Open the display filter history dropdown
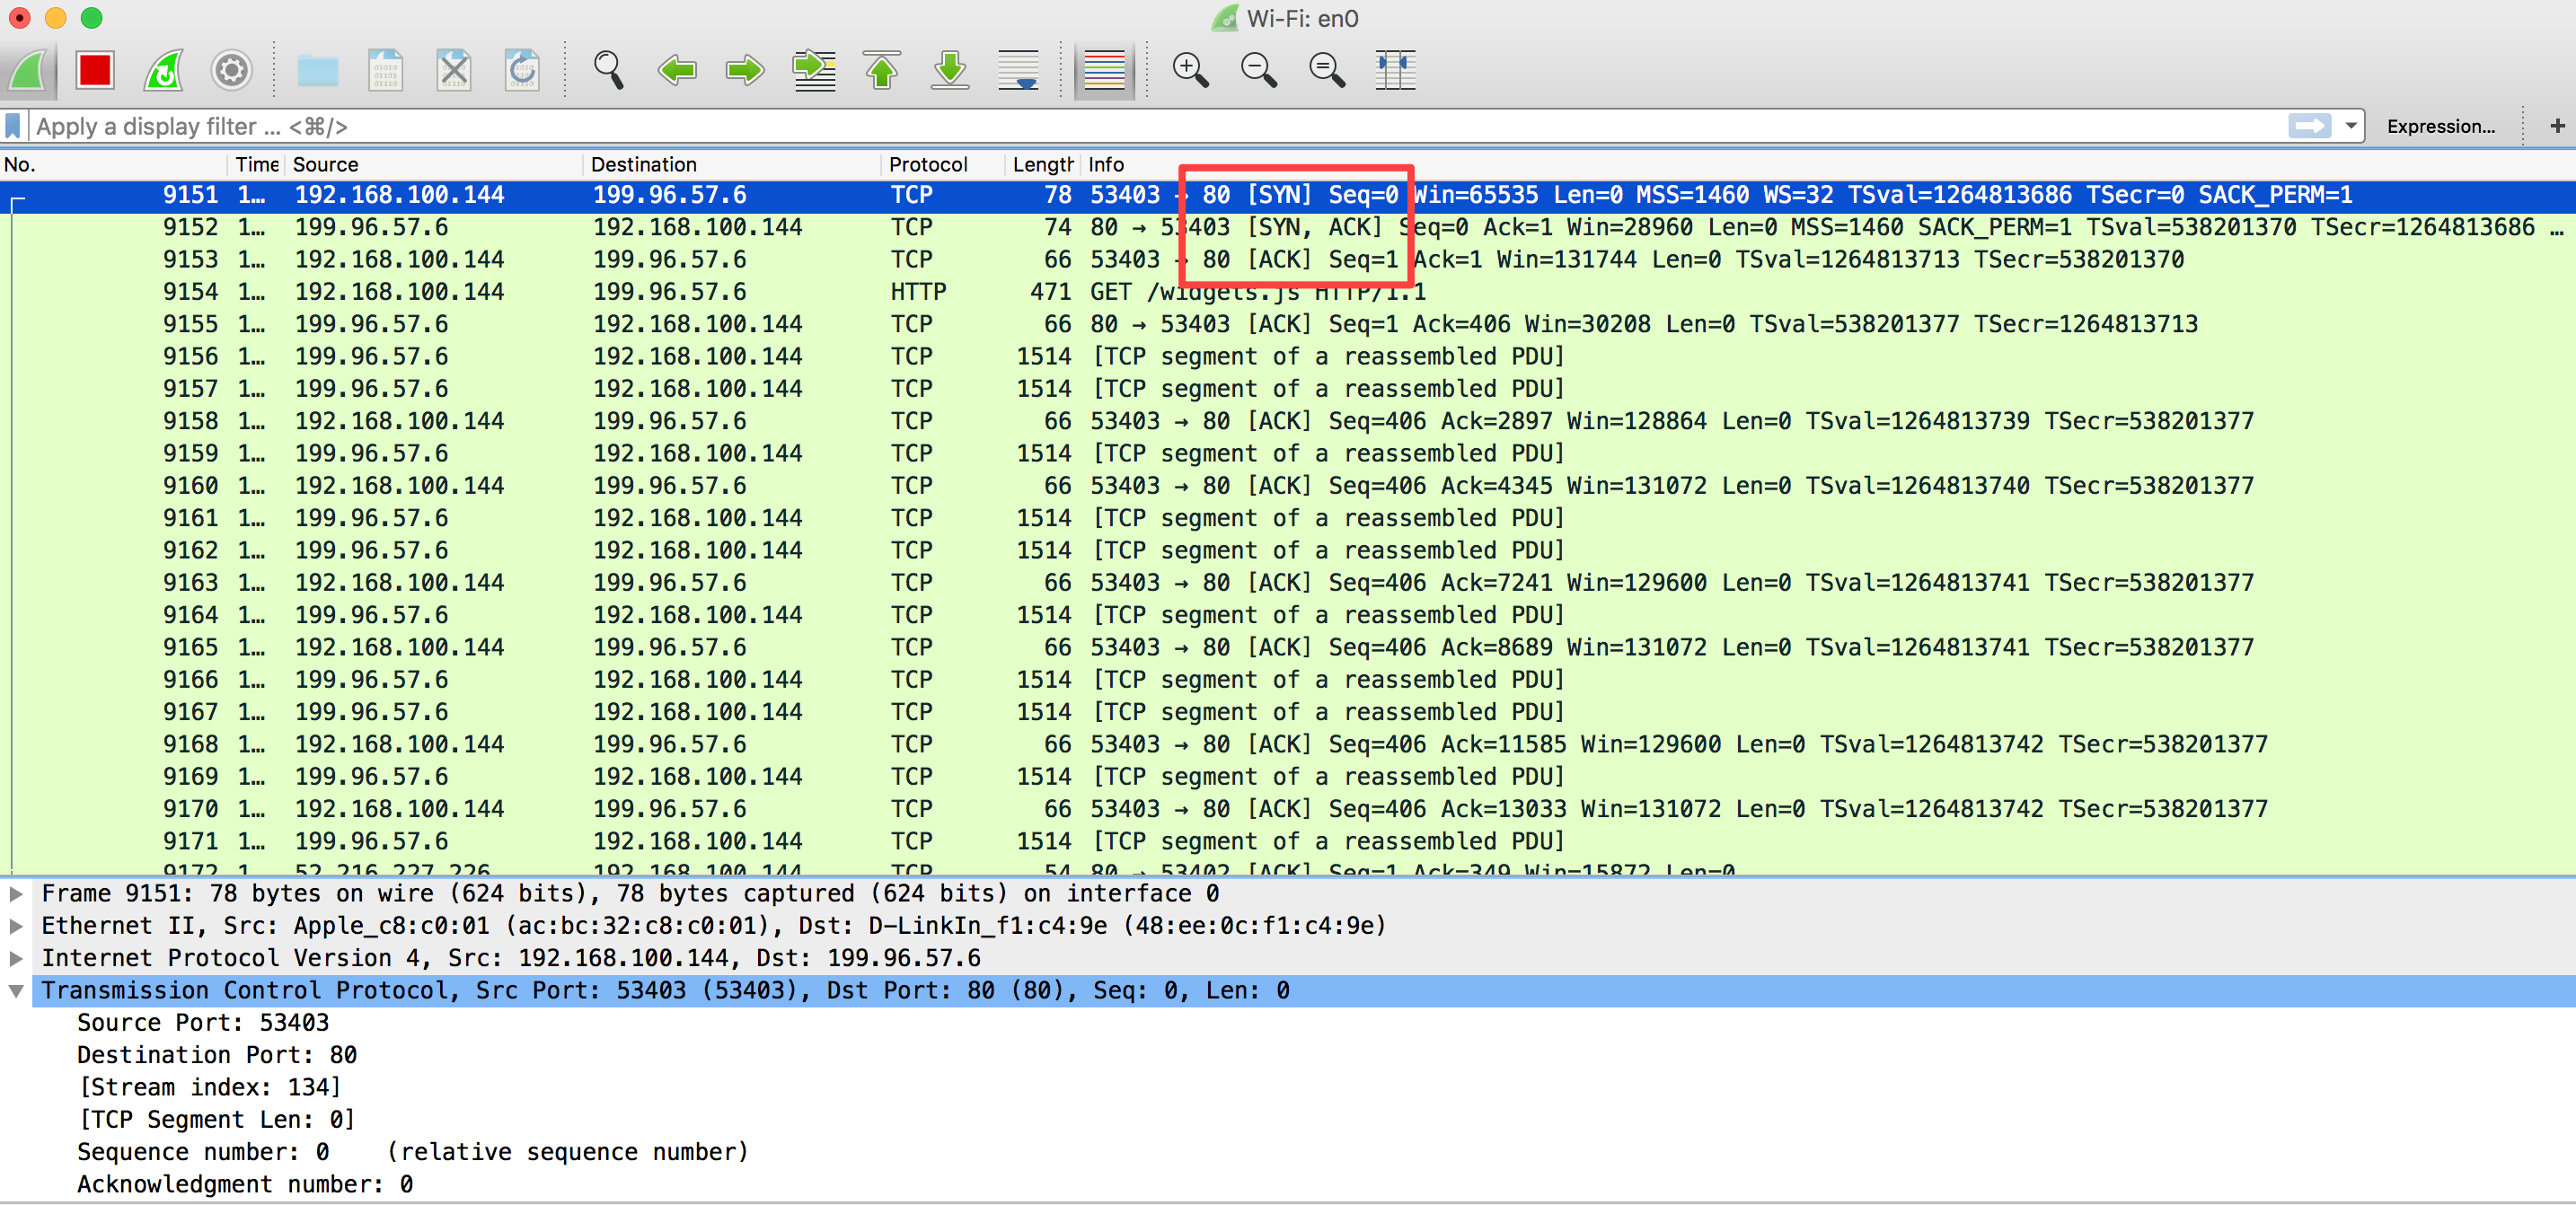The width and height of the screenshot is (2576, 1205). (x=2351, y=126)
